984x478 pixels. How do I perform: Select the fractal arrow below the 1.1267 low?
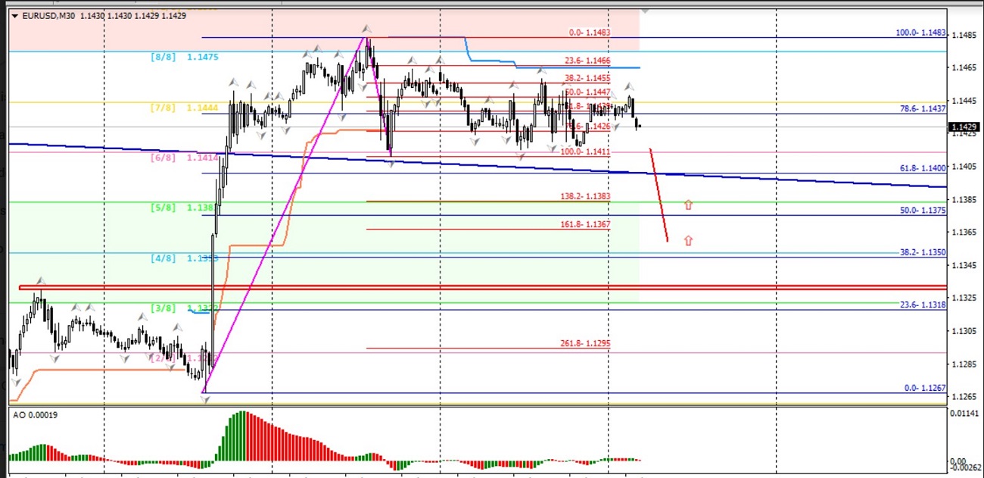[204, 399]
